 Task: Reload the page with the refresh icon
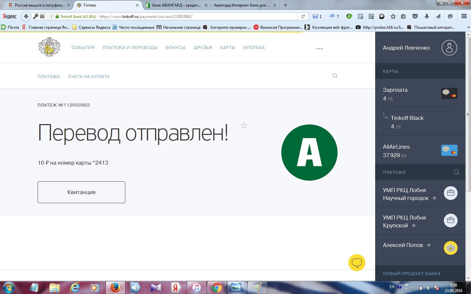point(303,16)
